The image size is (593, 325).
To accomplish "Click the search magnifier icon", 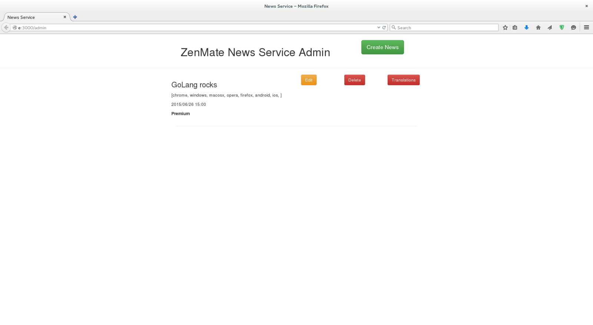I will [394, 27].
